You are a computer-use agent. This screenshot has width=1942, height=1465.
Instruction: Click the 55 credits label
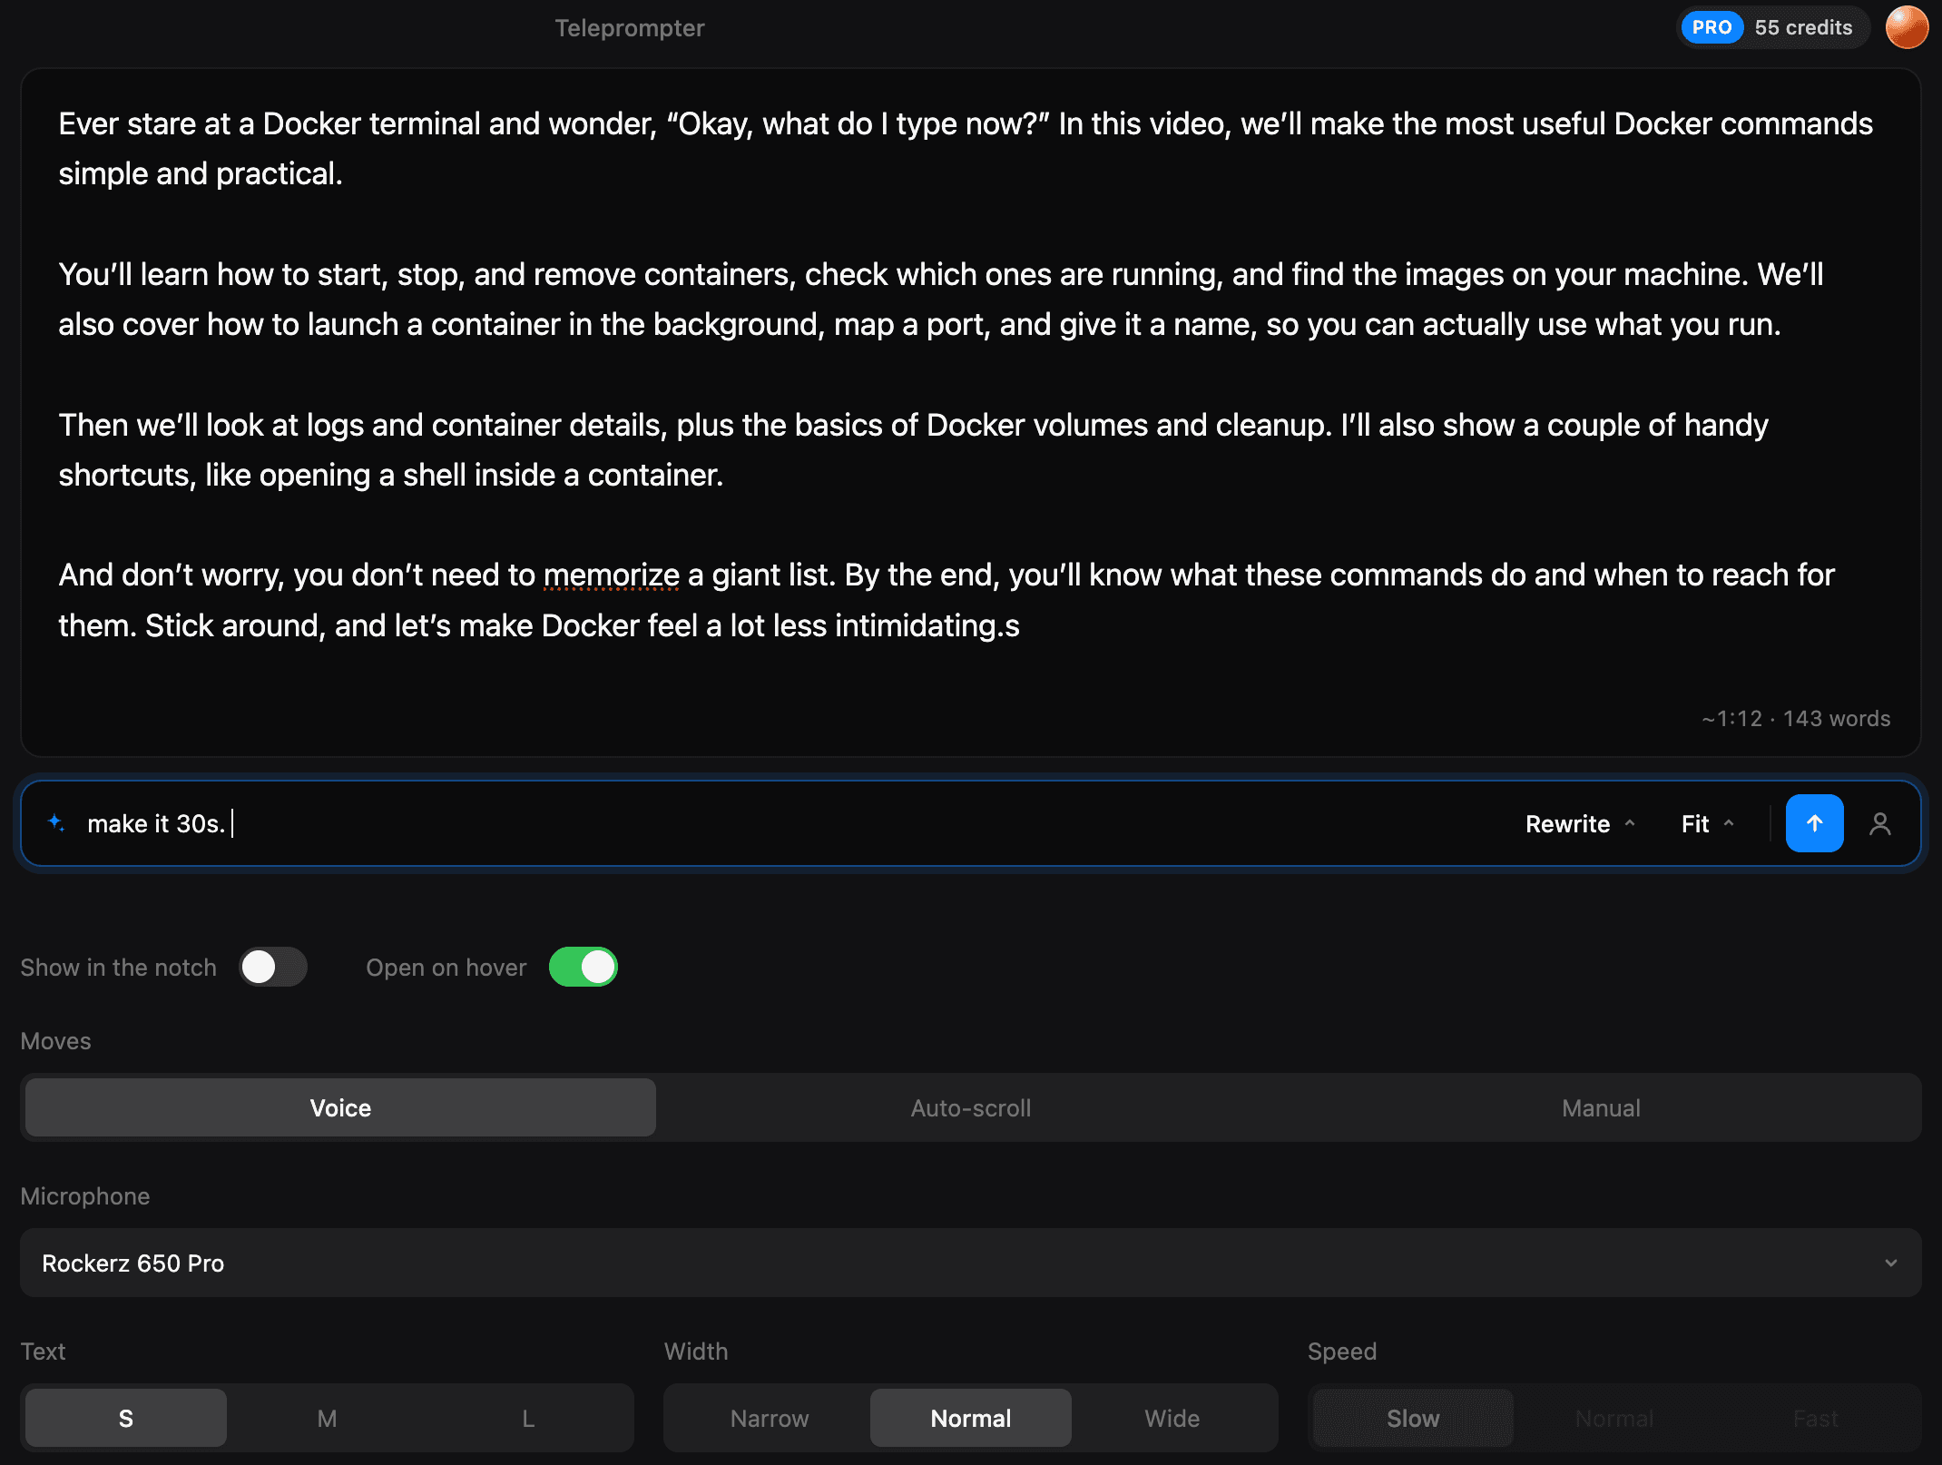1803,27
